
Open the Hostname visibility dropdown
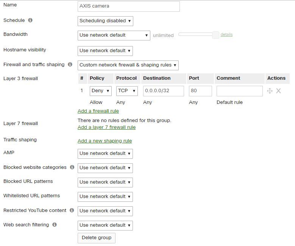pos(105,51)
